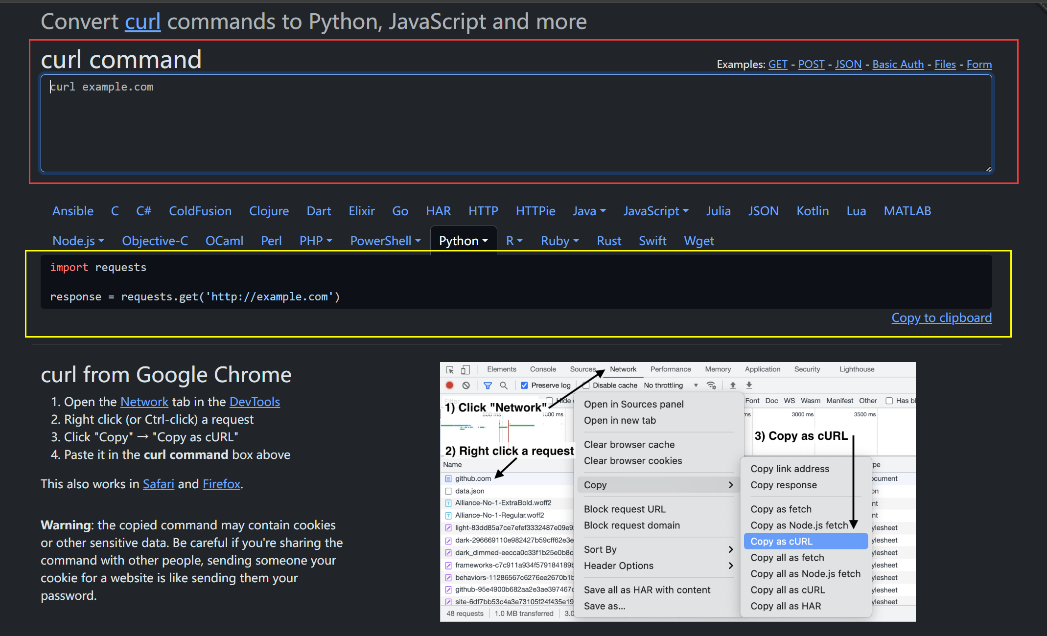The width and height of the screenshot is (1047, 636).
Task: Click the Copy to clipboard link
Action: click(941, 318)
